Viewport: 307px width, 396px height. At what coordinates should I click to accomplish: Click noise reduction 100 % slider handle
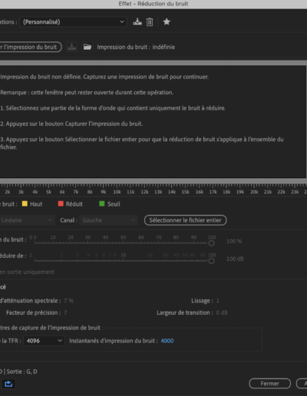211,243
